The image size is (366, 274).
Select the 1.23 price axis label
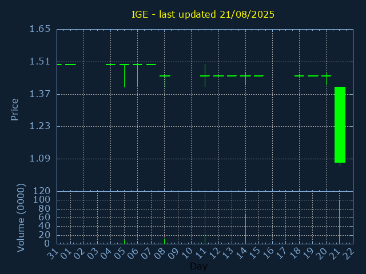[40, 126]
